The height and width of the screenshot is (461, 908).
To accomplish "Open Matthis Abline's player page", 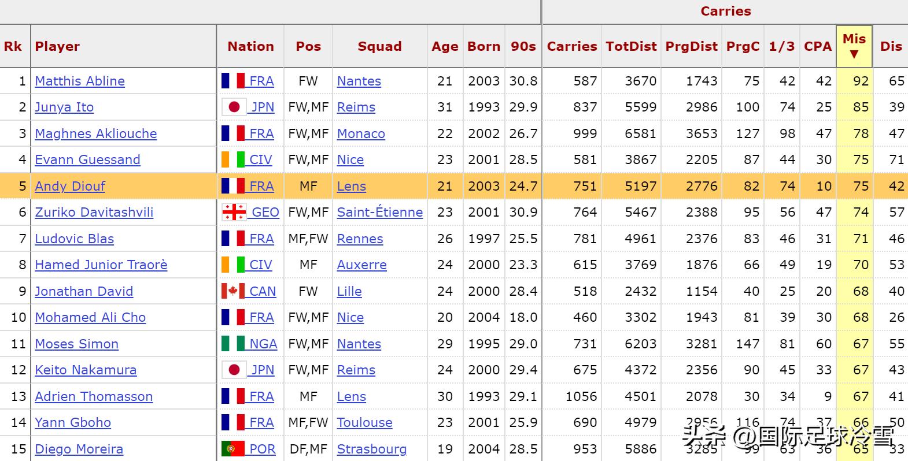I will tap(80, 81).
